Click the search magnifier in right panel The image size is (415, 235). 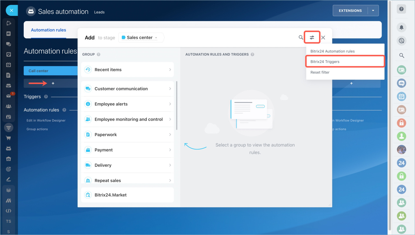coord(402,56)
